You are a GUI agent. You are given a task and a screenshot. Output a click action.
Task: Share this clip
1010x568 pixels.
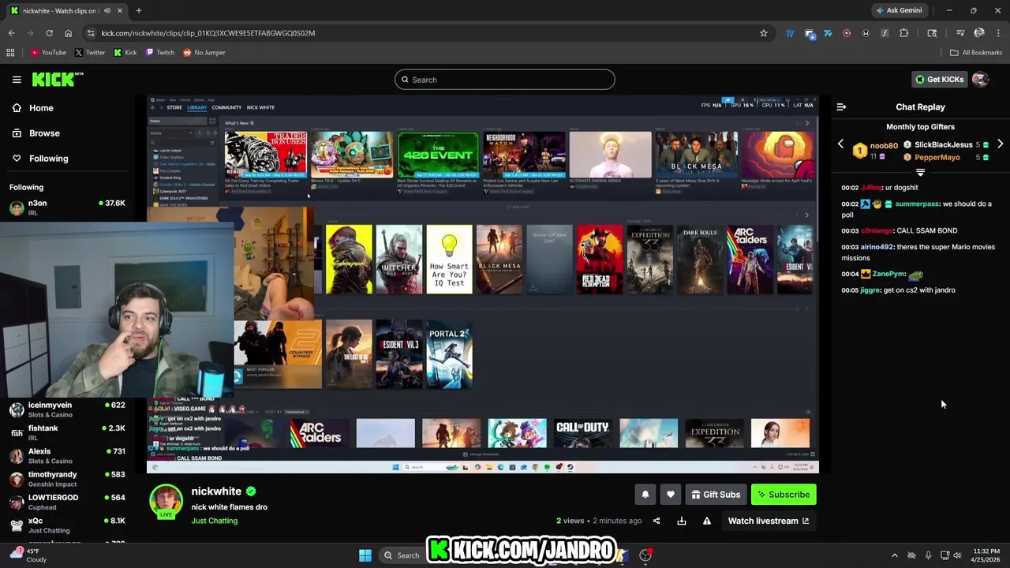click(x=656, y=521)
